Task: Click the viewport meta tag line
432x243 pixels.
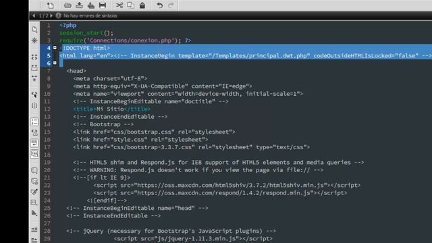Action: coord(188,94)
